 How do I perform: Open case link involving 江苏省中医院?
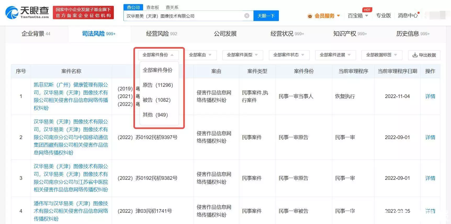pos(71,178)
